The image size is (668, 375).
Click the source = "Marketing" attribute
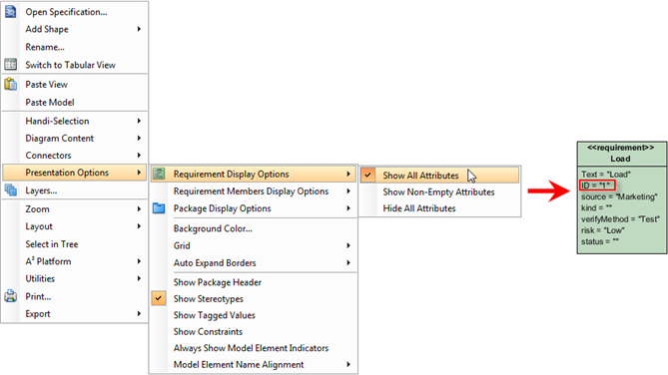(619, 196)
